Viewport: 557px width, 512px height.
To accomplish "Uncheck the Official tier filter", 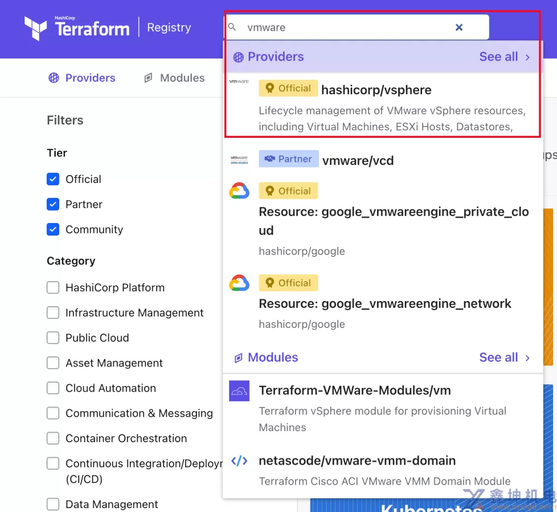I will click(x=53, y=179).
